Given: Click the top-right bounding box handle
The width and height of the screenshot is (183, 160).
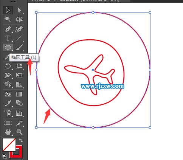Looking at the screenshot, I should pyautogui.click(x=150, y=12).
